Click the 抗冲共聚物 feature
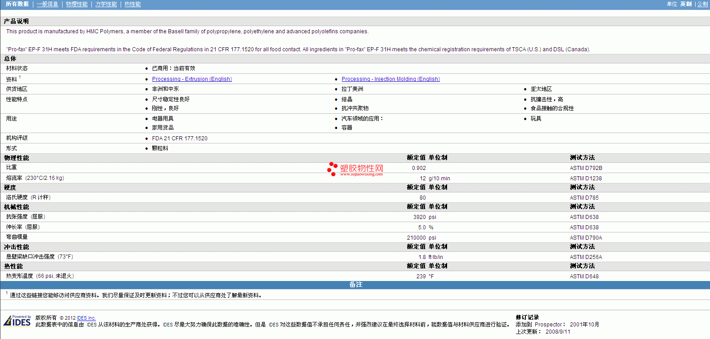710x339 pixels. point(355,108)
